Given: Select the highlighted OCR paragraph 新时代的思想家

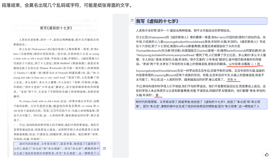Looking at the screenshot, I should [x=201, y=104].
